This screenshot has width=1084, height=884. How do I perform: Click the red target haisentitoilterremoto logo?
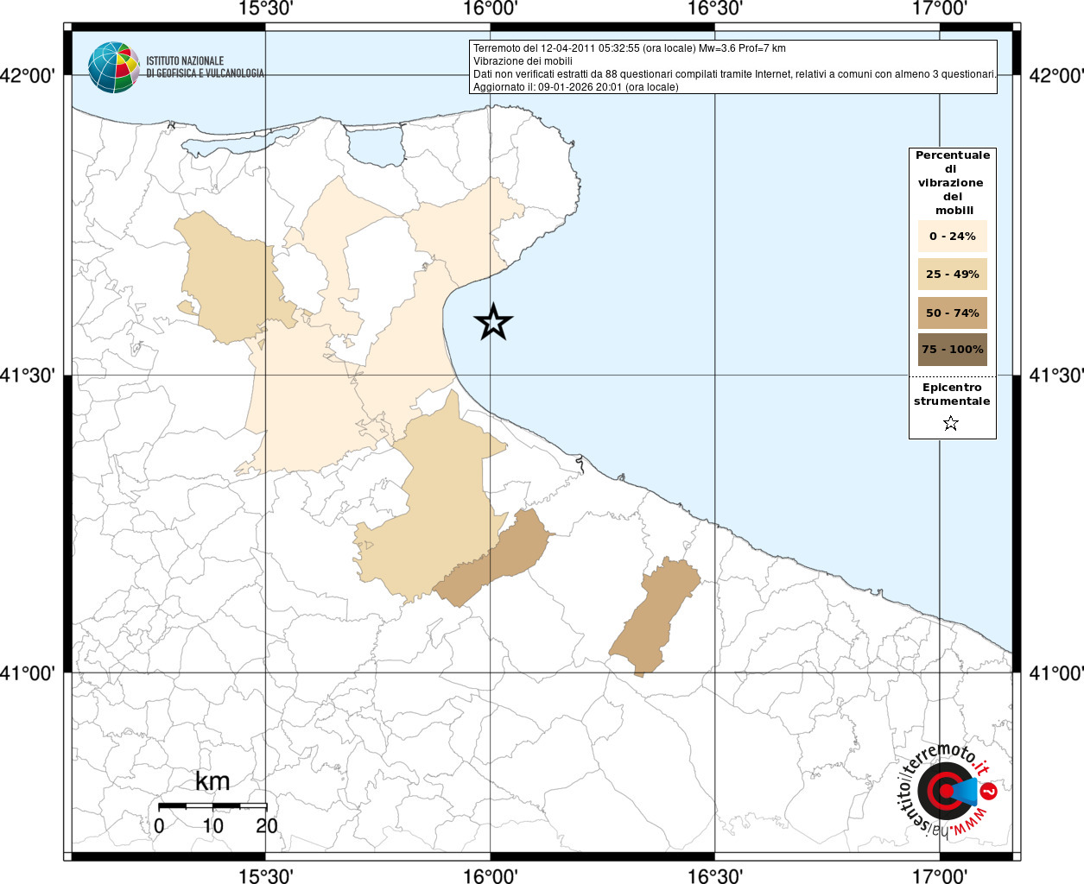click(944, 792)
